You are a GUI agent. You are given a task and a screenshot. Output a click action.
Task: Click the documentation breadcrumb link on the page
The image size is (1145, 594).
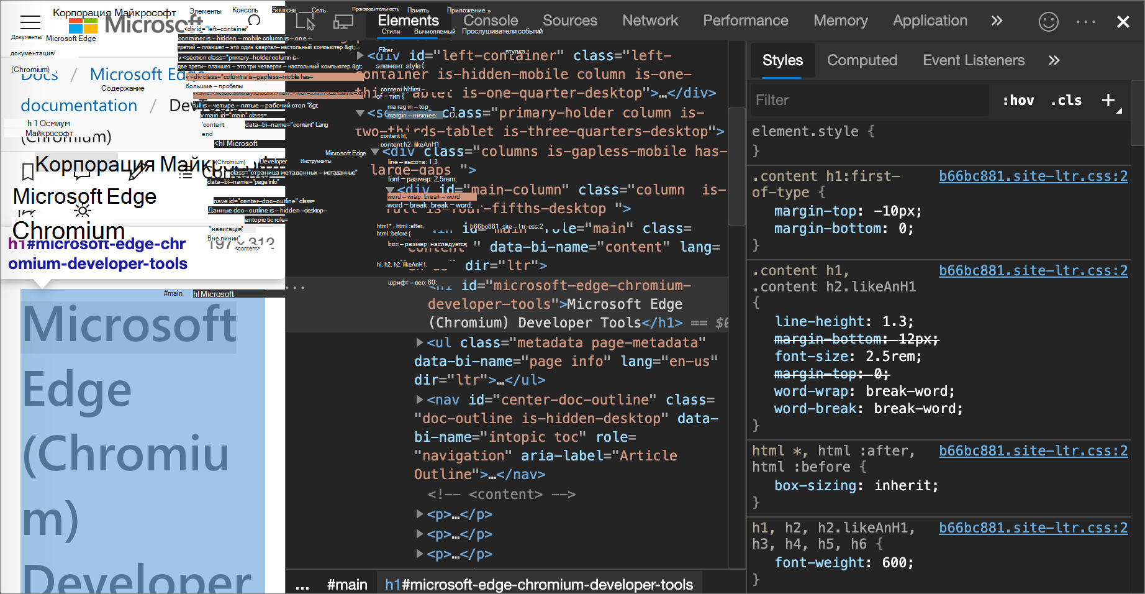[x=79, y=106]
